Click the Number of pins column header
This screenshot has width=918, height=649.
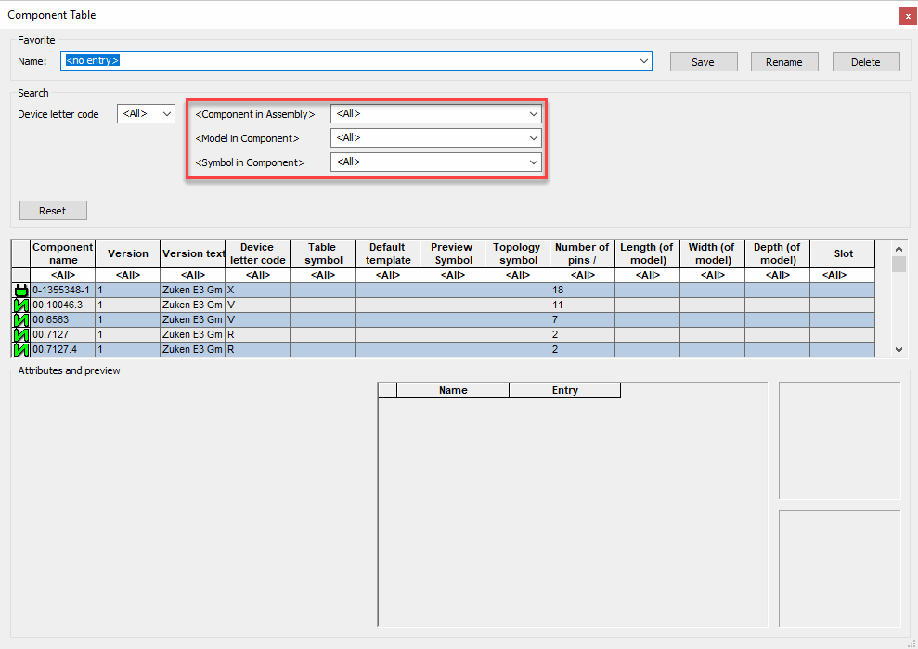[583, 253]
